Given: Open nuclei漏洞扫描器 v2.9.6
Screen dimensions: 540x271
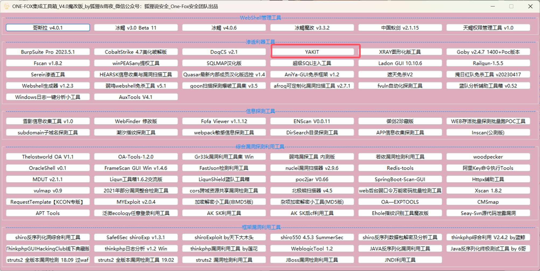Looking at the screenshot, I should [x=312, y=168].
